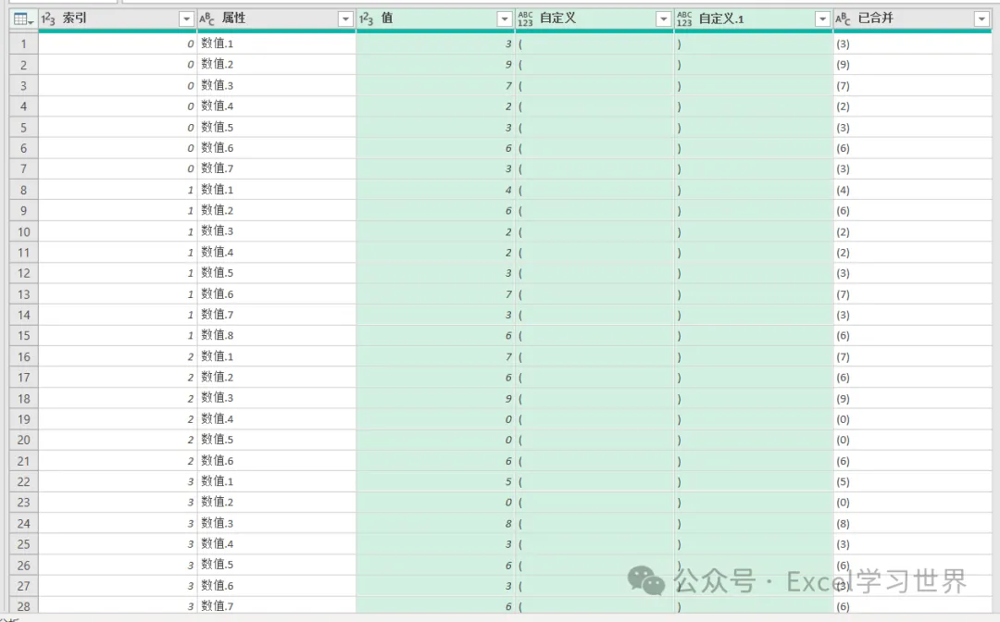Change data type icon of 索引 column
This screenshot has height=622, width=1000.
click(x=48, y=19)
